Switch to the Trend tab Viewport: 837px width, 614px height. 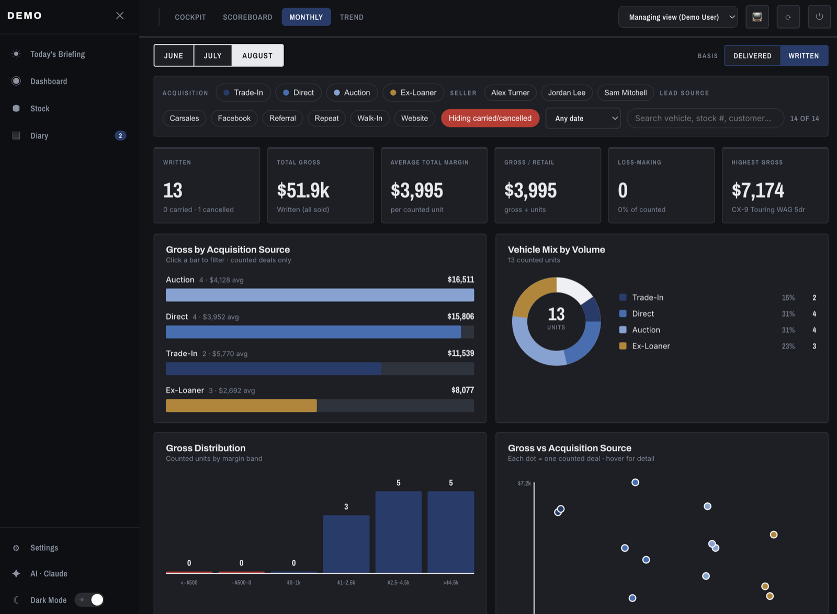(352, 17)
